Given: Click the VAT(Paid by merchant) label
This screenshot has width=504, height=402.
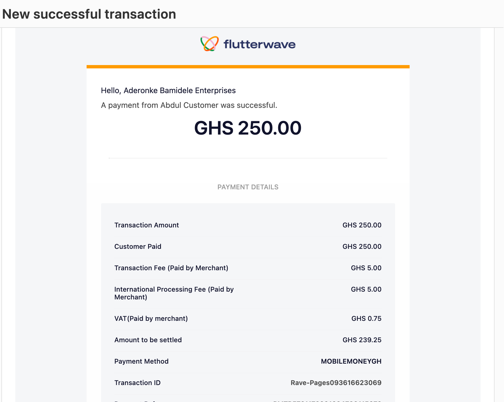Looking at the screenshot, I should point(151,318).
